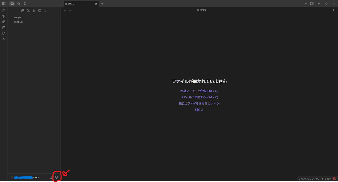Open the settings gear at bottom left
This screenshot has width=338, height=182.
[56, 177]
